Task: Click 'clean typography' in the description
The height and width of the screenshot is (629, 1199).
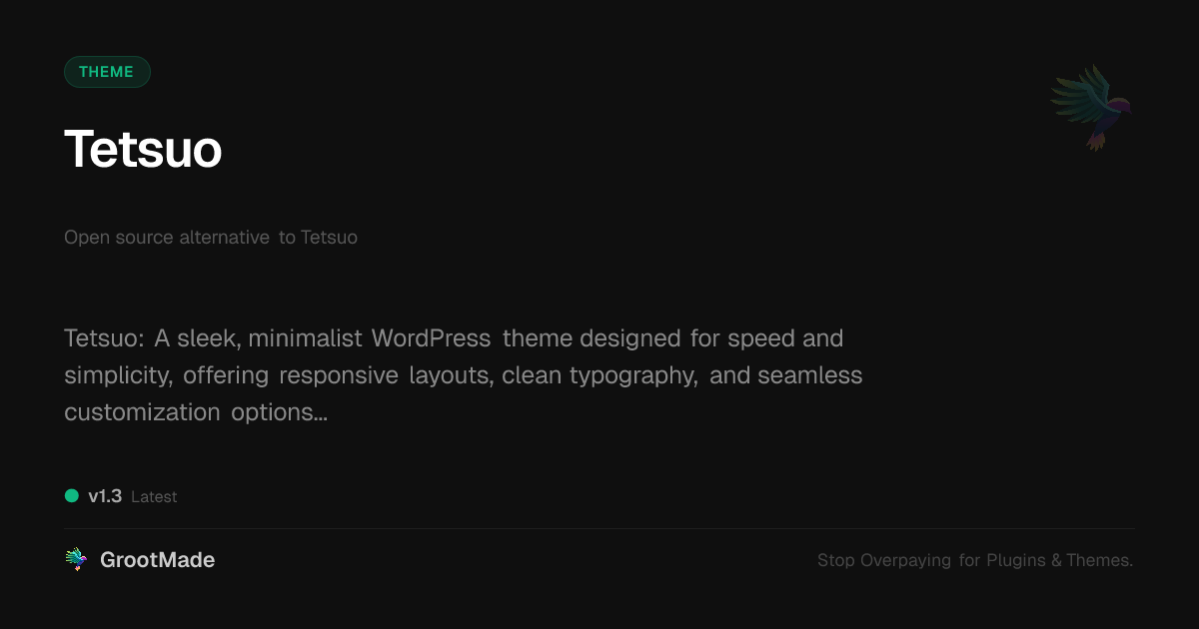Action: pyautogui.click(x=599, y=375)
